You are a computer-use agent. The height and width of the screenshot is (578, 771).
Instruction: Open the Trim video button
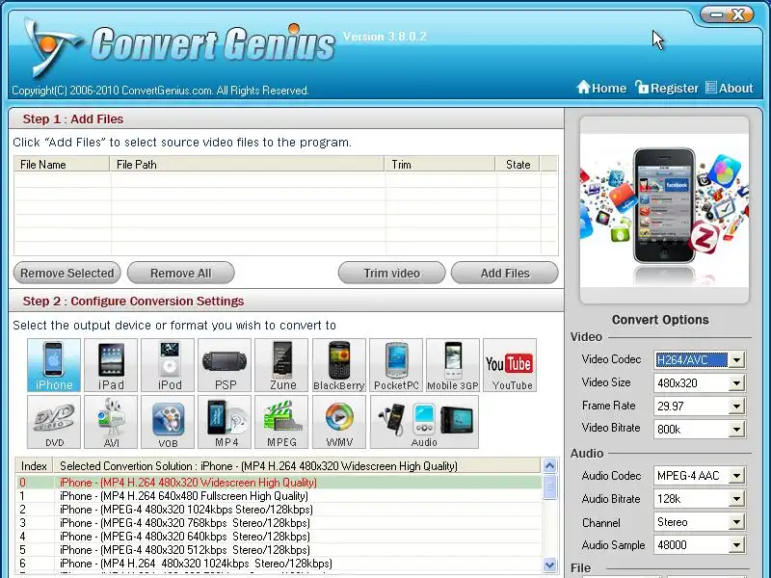(391, 273)
